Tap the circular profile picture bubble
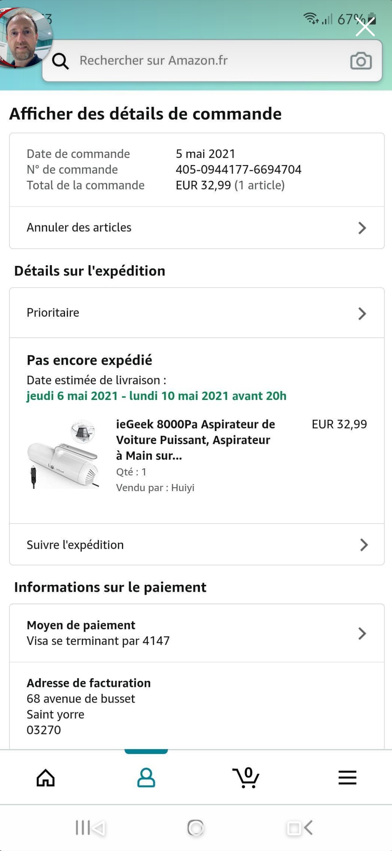Screen dimensions: 392x851 click(25, 36)
